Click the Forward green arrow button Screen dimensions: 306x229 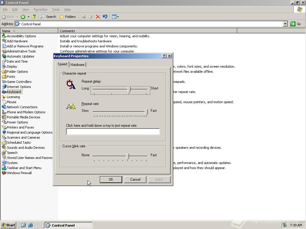[23, 17]
